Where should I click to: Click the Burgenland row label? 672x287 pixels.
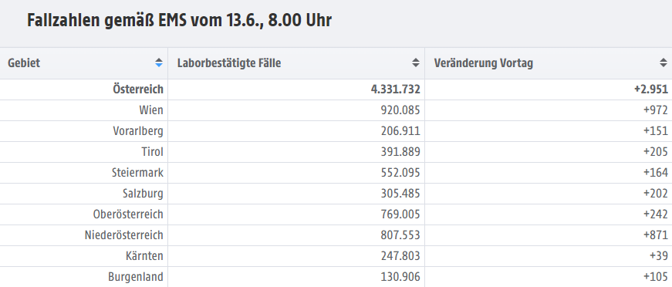point(136,277)
